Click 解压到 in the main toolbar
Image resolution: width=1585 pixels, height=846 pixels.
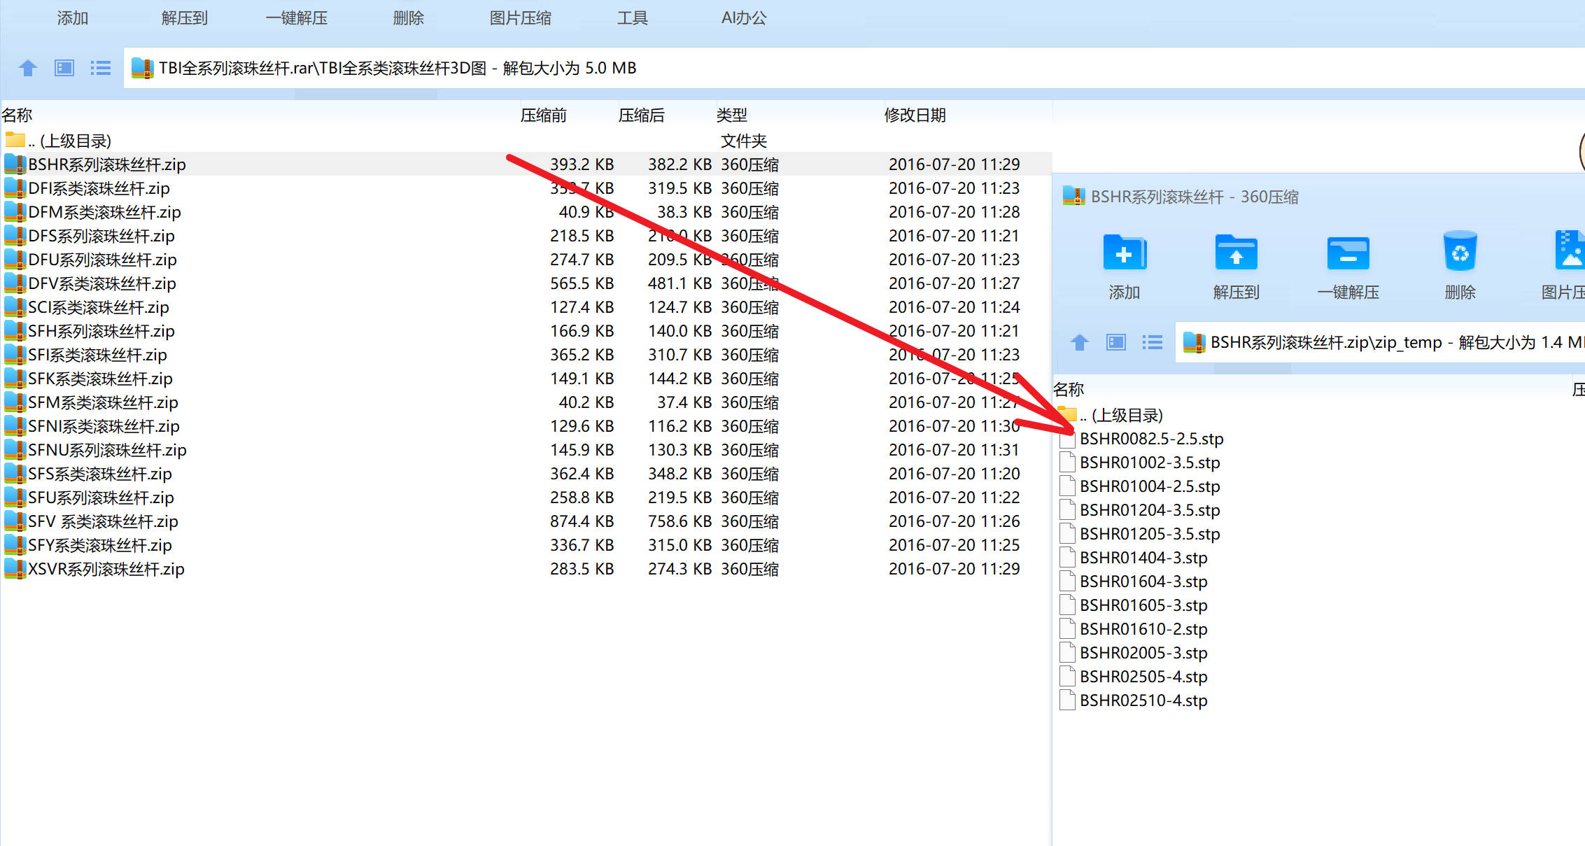tap(185, 18)
